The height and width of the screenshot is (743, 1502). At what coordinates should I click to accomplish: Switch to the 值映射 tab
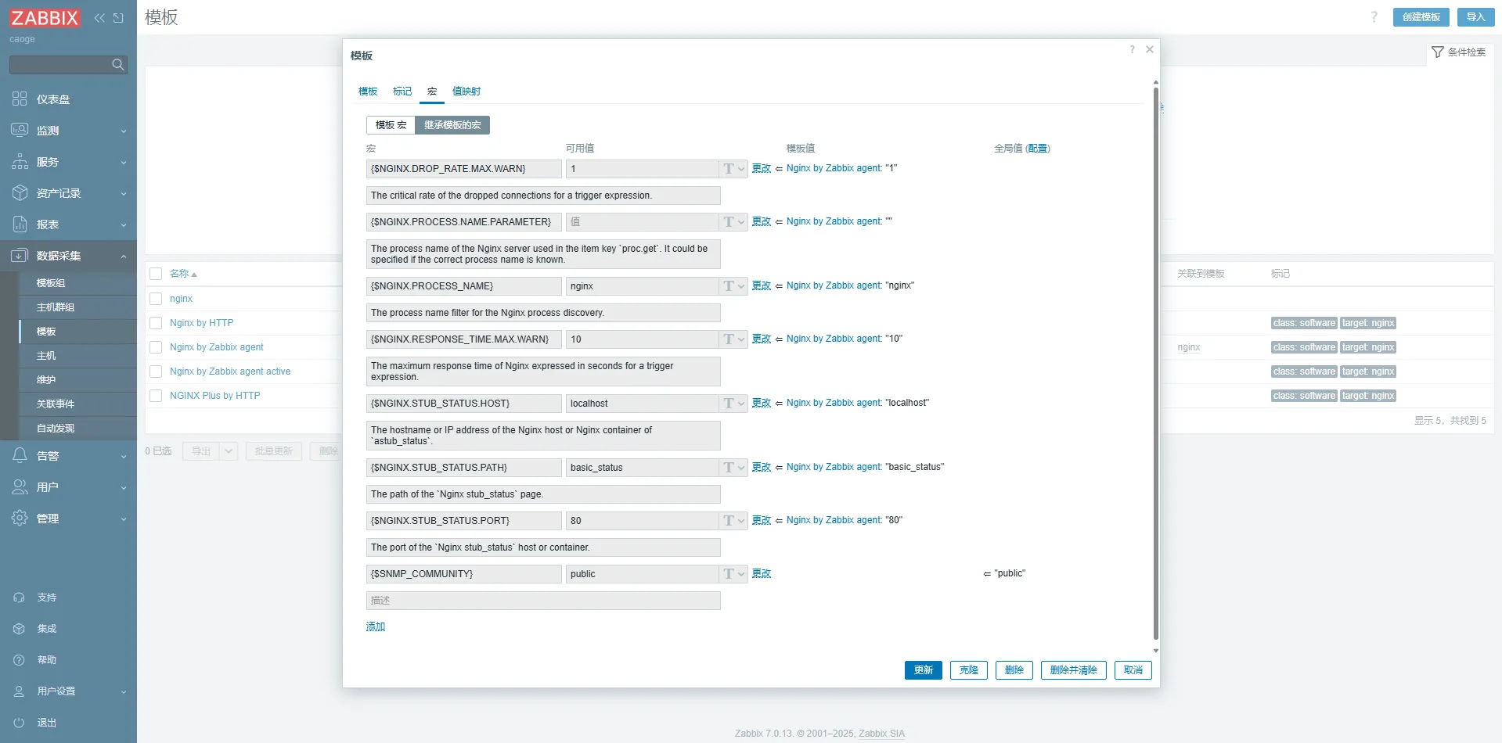click(x=466, y=92)
